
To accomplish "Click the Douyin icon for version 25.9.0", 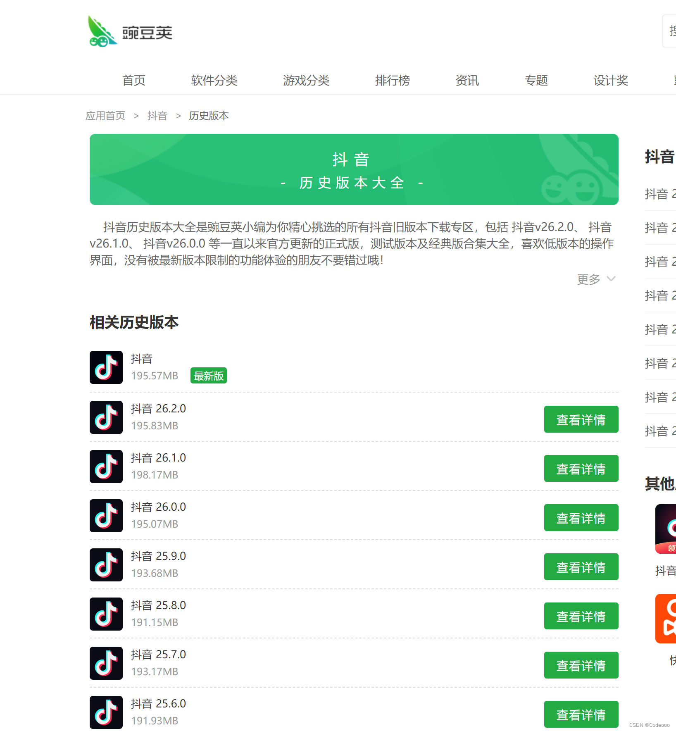I will pyautogui.click(x=106, y=564).
